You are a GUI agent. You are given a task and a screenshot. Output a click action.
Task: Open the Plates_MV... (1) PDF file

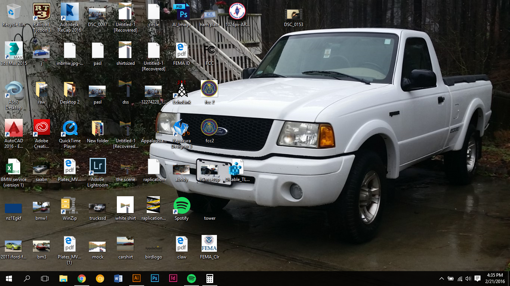click(x=70, y=251)
